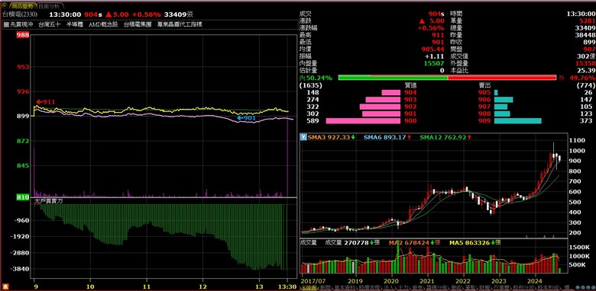
Task: Click the 均價 905.44 value
Action: point(433,50)
